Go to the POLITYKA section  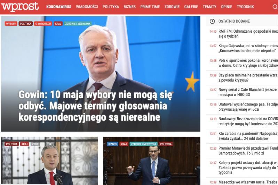click(111, 7)
